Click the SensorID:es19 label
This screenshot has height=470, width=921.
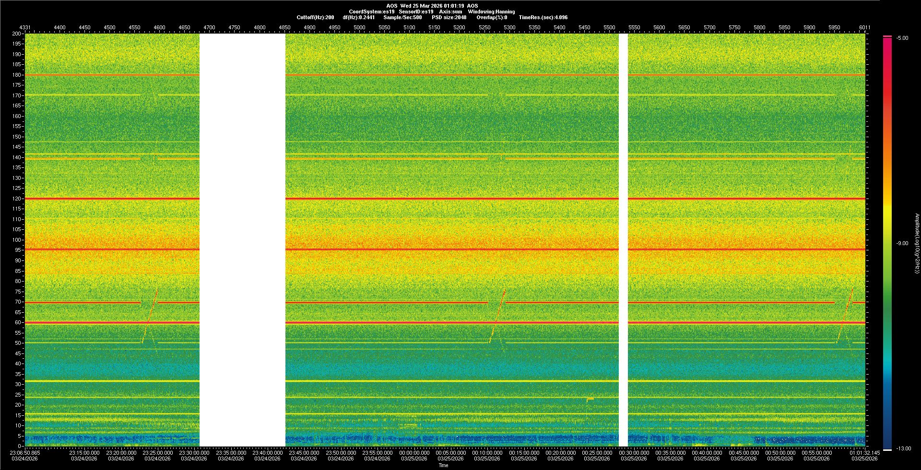pyautogui.click(x=416, y=12)
